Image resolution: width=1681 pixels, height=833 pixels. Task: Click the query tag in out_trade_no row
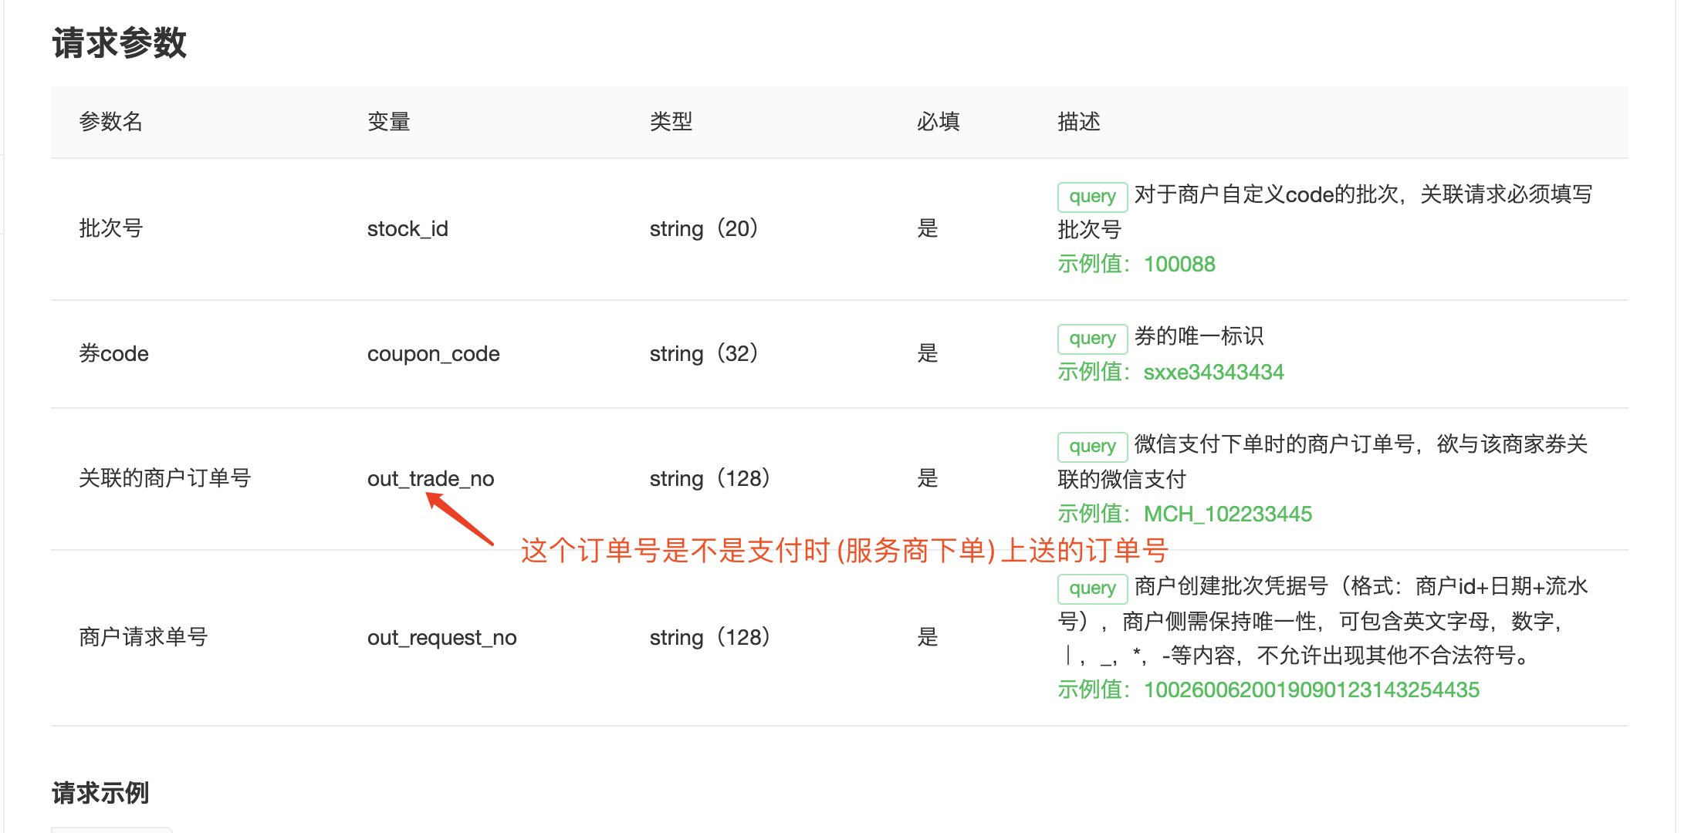pos(1092,446)
